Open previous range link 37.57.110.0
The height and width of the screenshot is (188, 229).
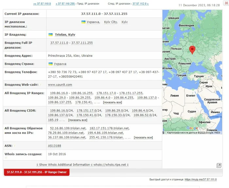[42, 4]
